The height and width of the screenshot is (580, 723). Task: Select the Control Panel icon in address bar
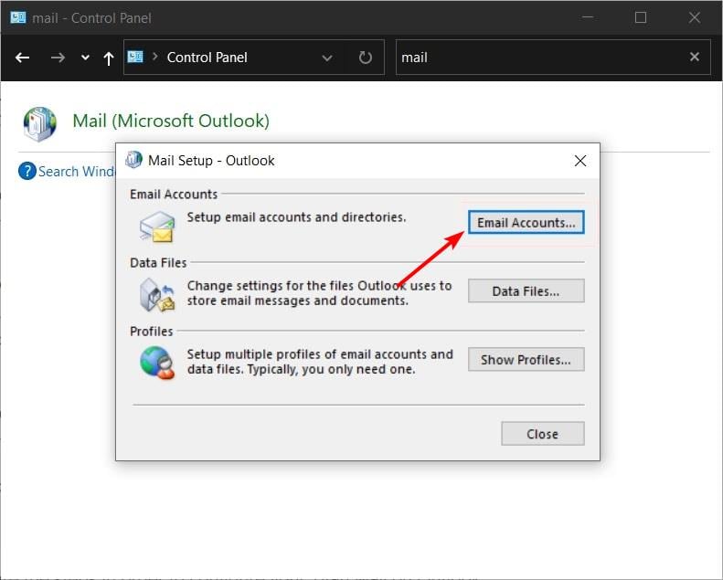(x=135, y=57)
